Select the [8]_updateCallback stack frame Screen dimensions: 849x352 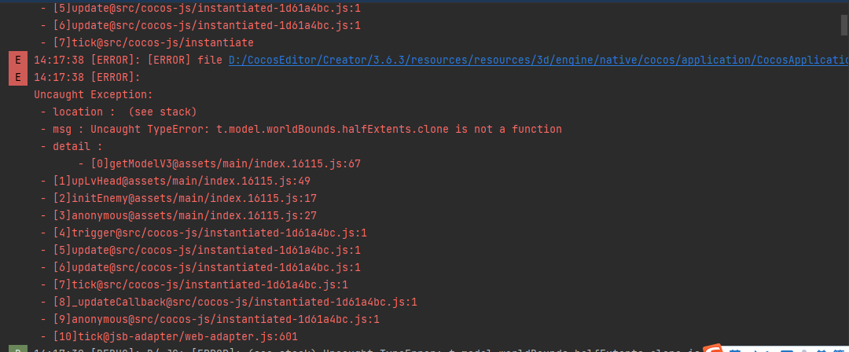(x=229, y=302)
